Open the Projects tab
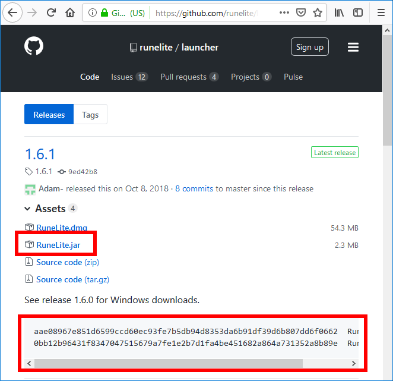The width and height of the screenshot is (393, 381). pos(251,77)
